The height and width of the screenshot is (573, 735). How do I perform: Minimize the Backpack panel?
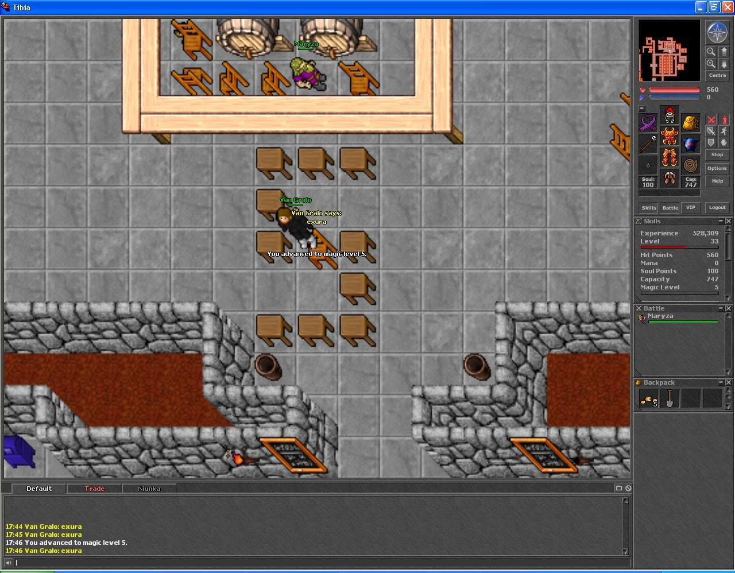[x=721, y=382]
